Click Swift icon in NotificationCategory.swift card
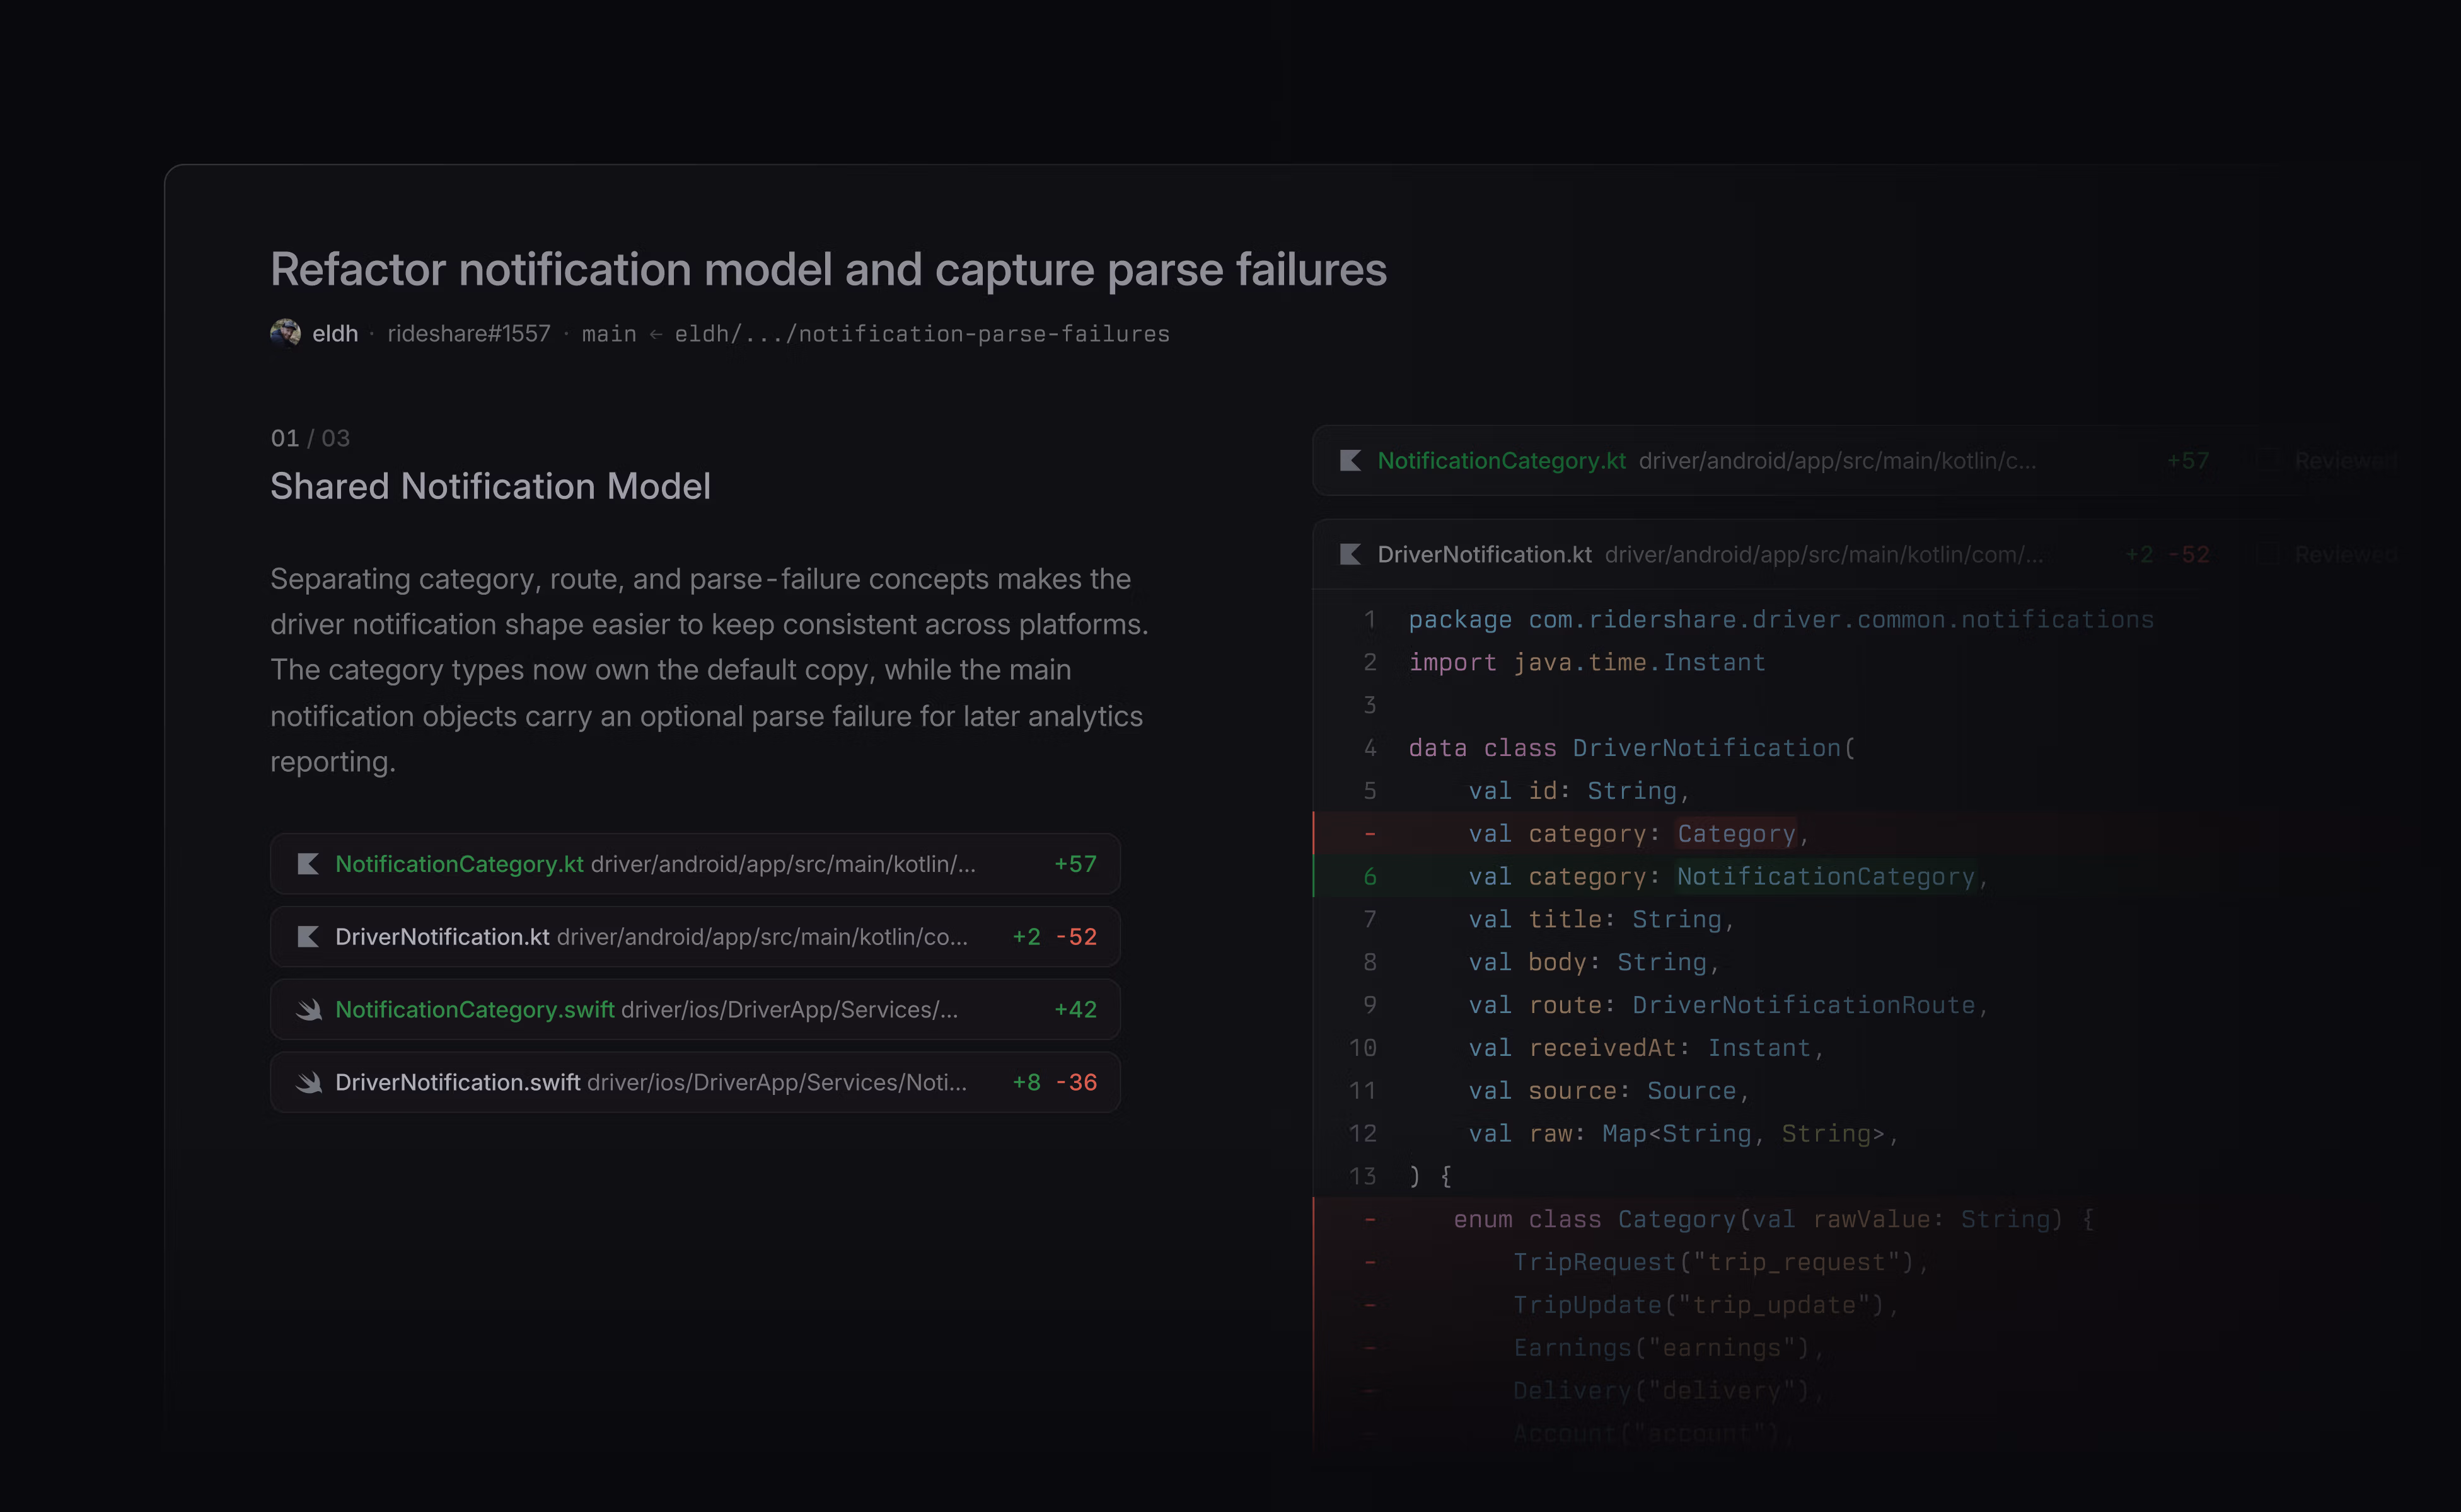This screenshot has height=1512, width=2461. click(309, 1010)
